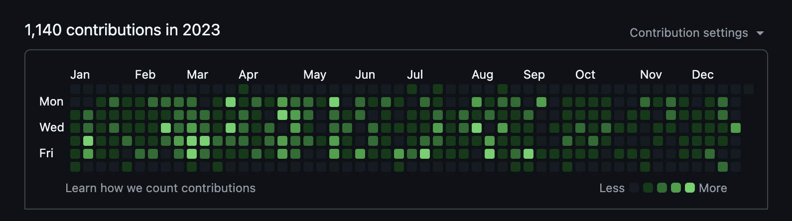
Task: Click the caret arrow next to Contribution settings
Action: (x=760, y=33)
